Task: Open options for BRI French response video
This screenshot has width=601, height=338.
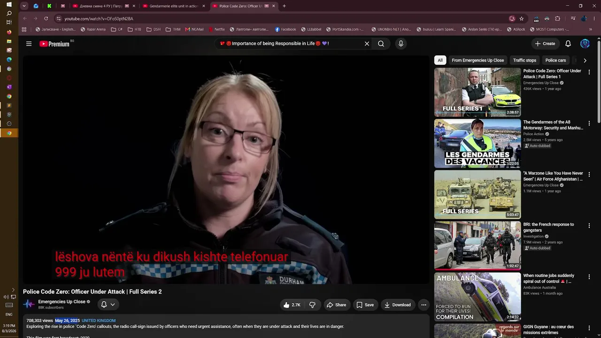Action: coord(589,226)
